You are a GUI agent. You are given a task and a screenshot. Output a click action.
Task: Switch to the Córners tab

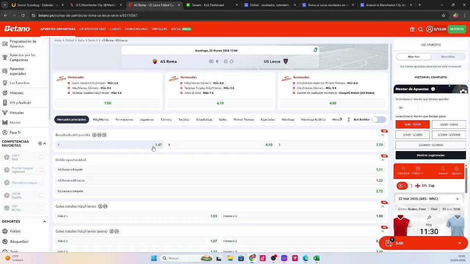(166, 120)
